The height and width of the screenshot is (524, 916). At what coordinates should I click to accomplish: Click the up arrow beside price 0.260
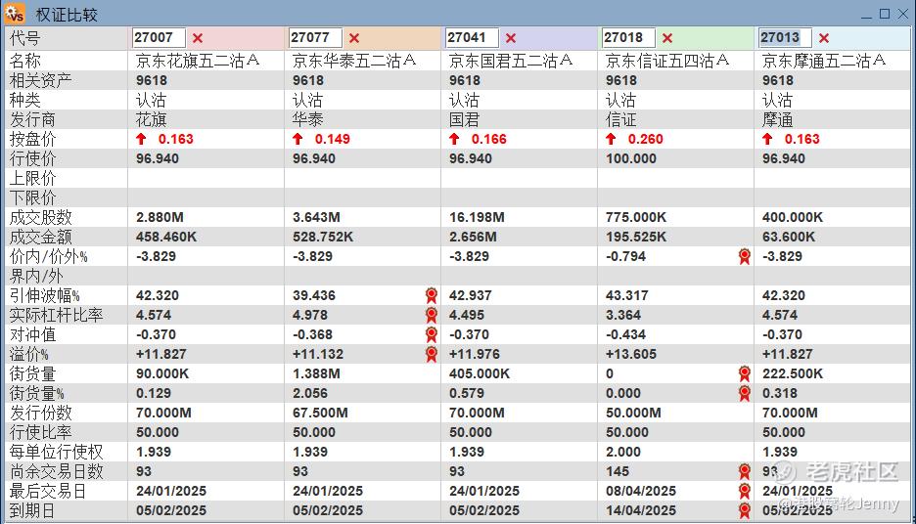click(x=611, y=139)
